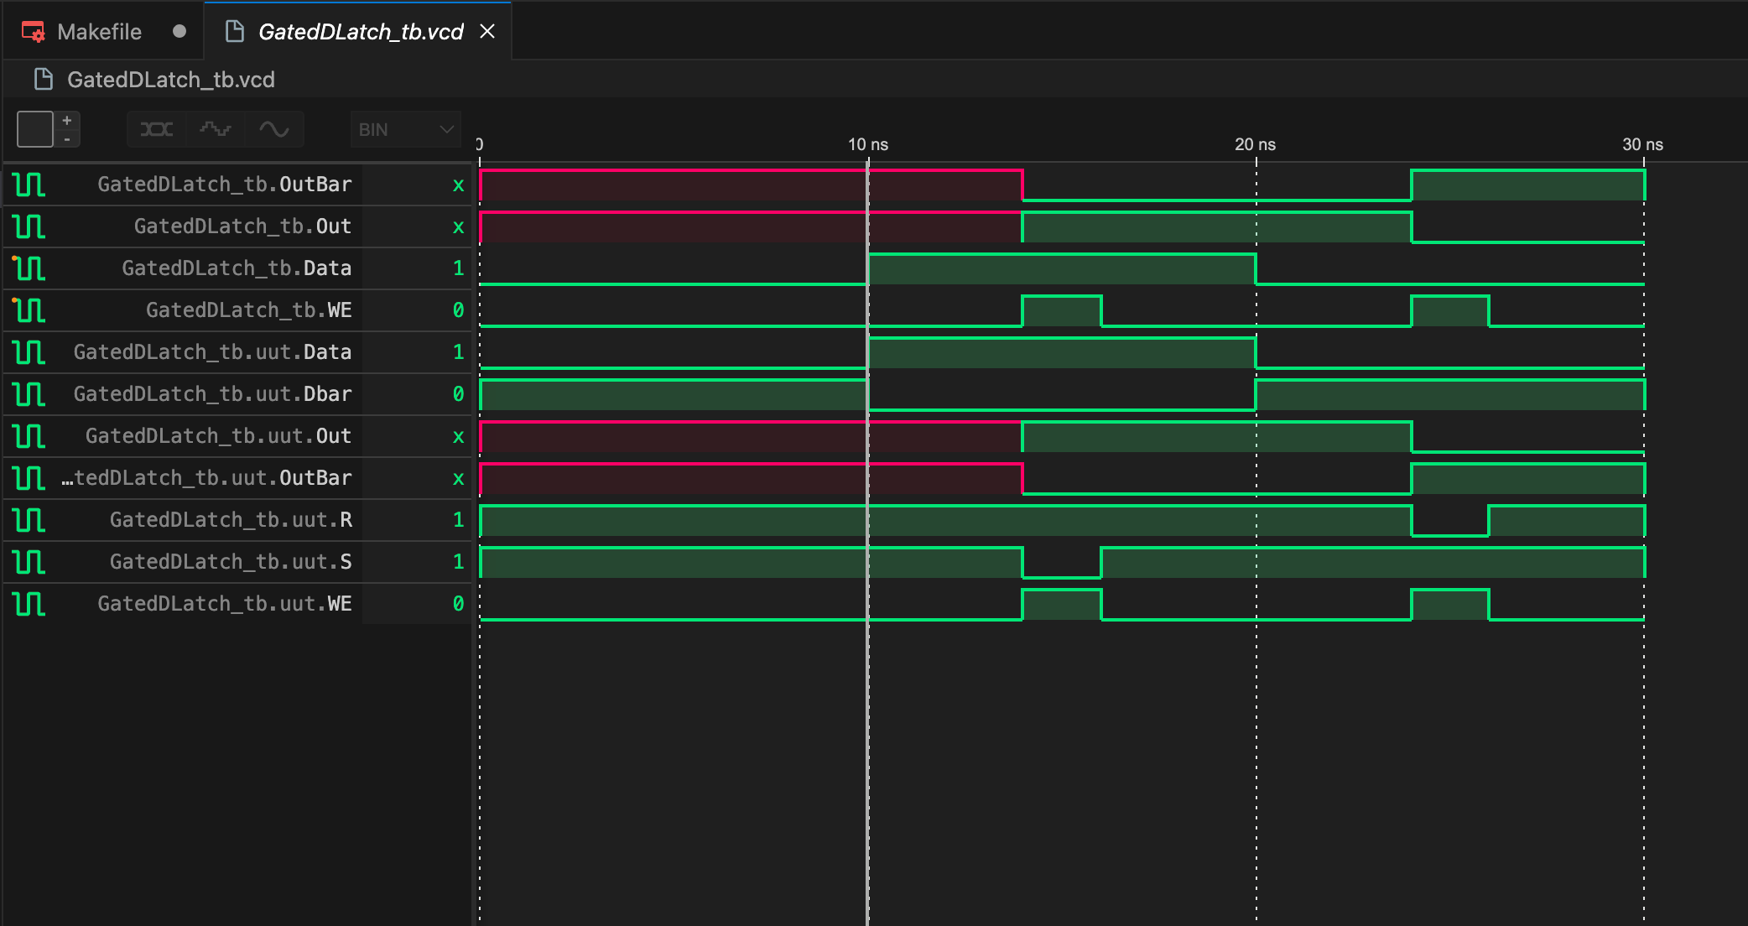
Task: Select the stepped analog waveform display icon
Action: 215,129
